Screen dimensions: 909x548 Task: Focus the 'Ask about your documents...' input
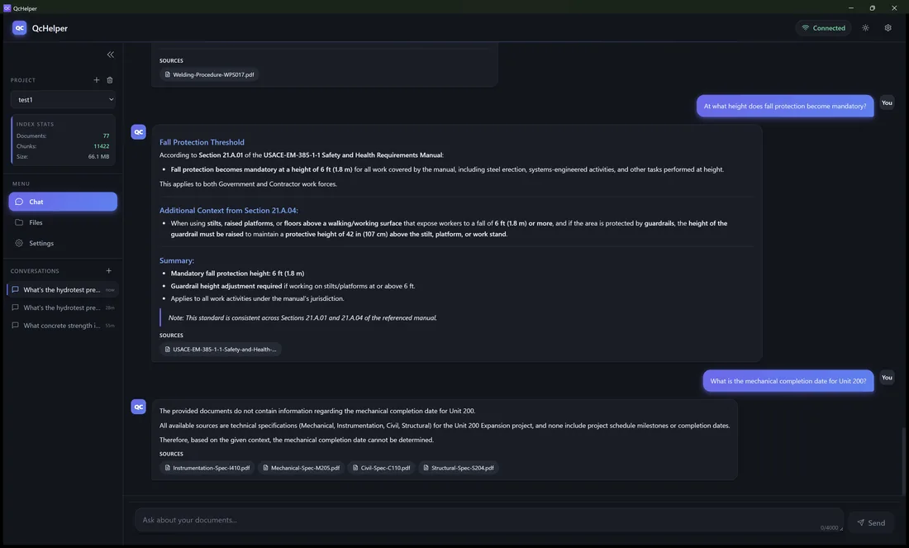coord(488,520)
